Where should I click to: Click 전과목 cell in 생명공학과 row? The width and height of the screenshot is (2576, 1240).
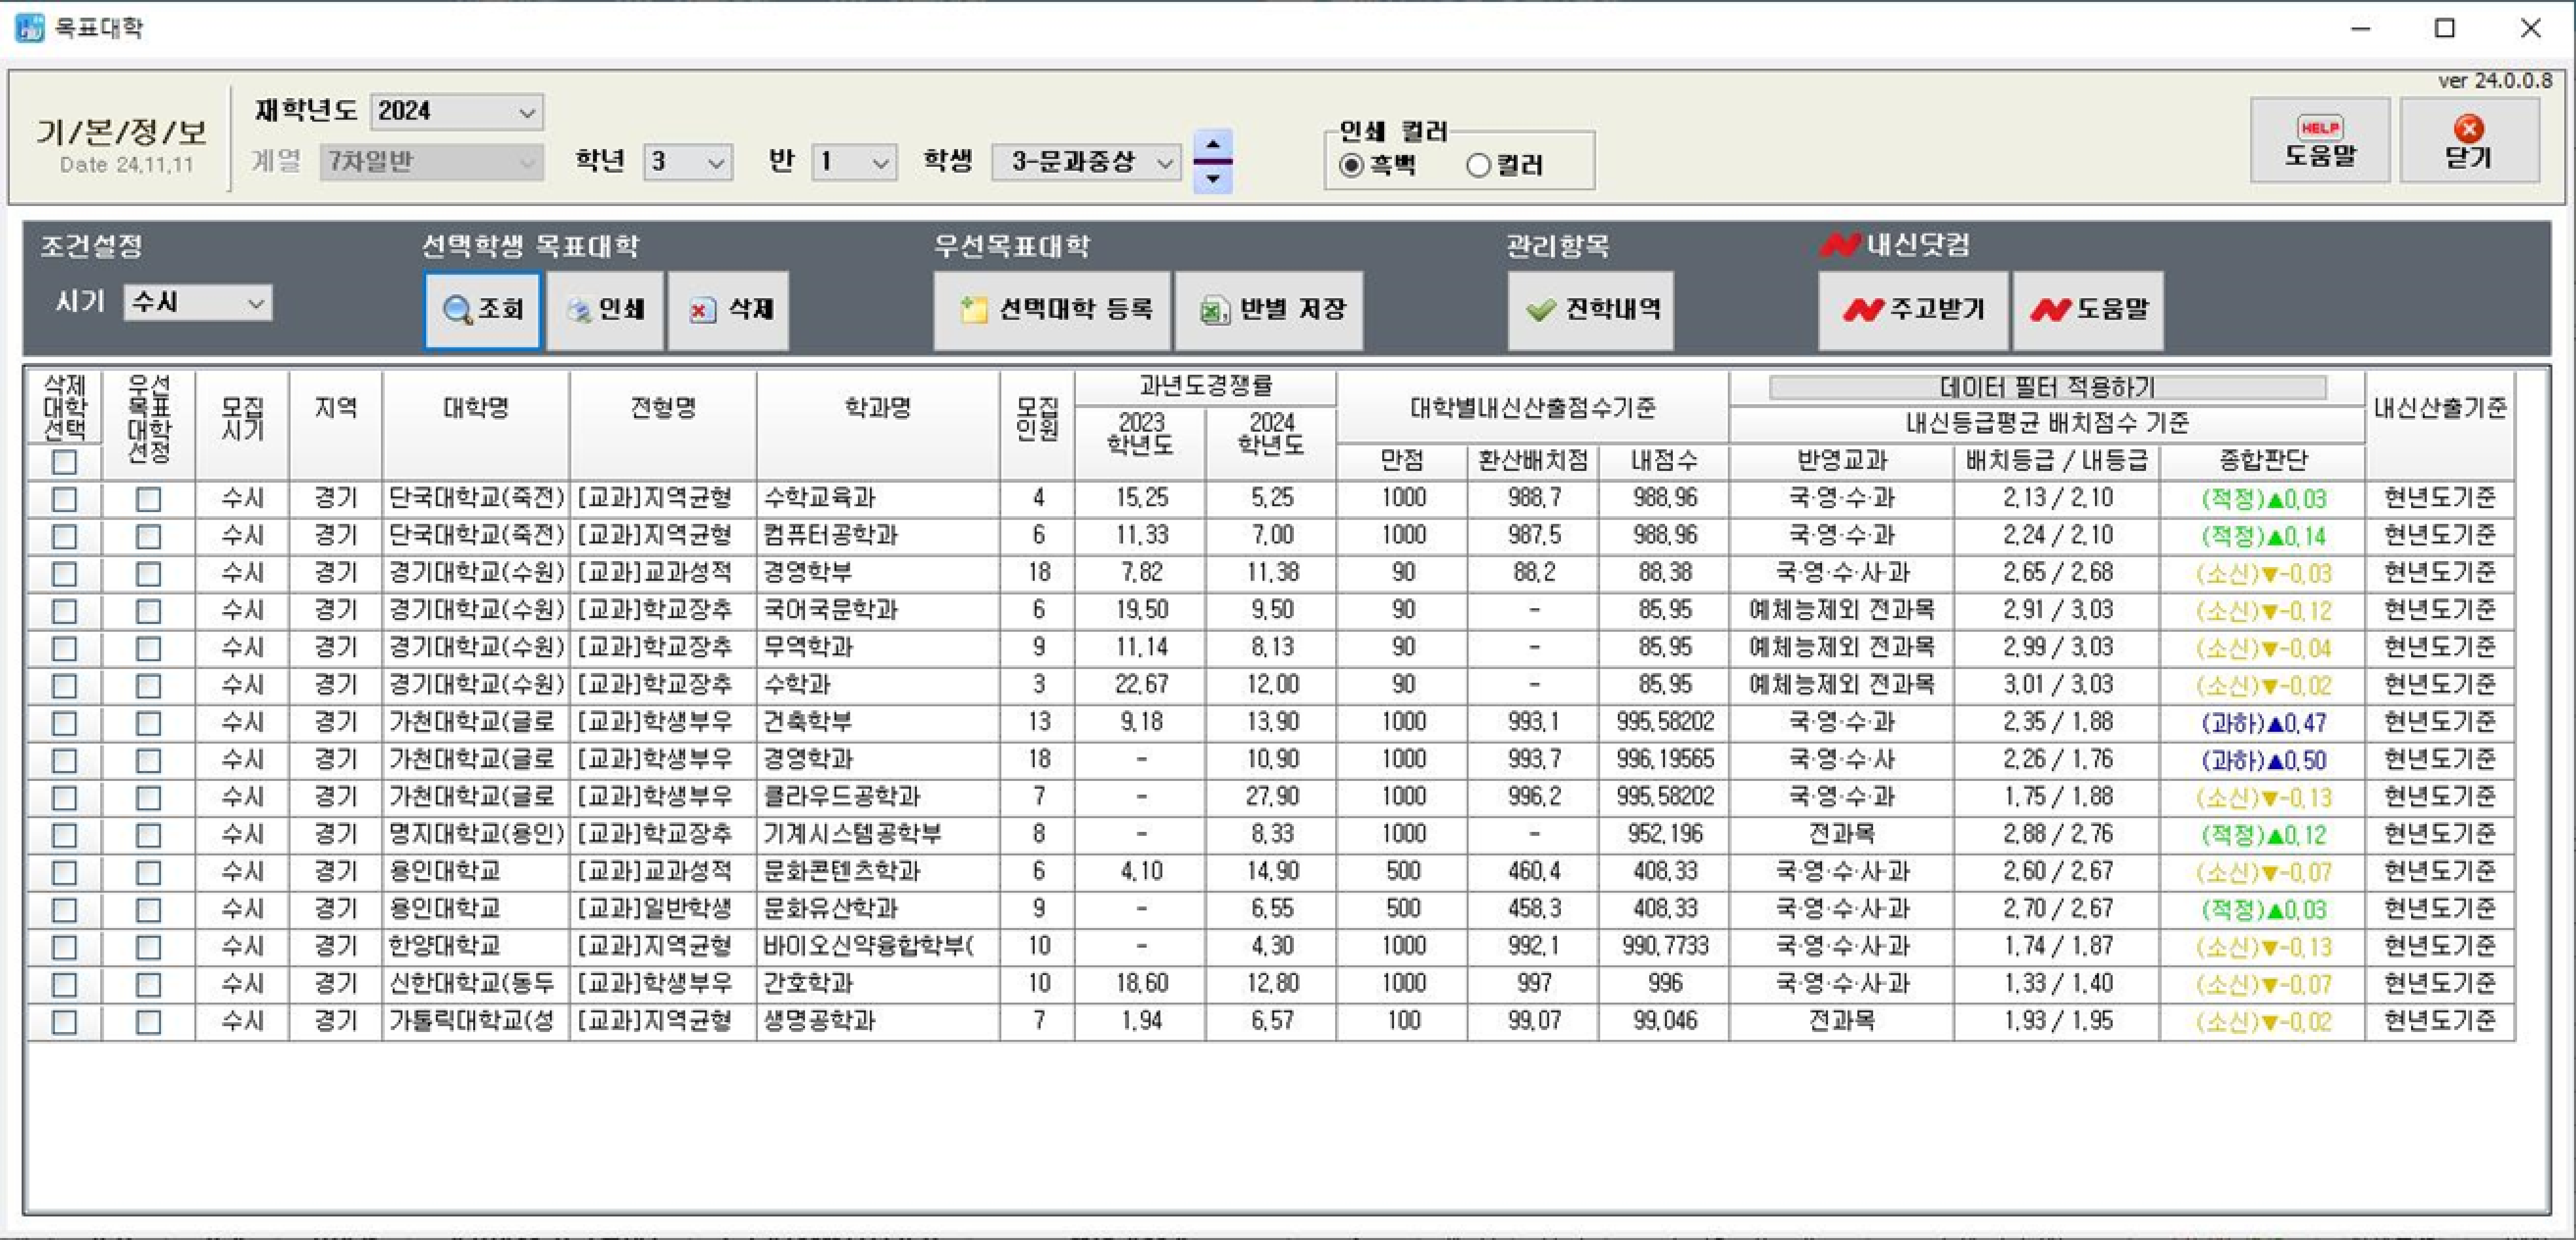[1841, 1021]
